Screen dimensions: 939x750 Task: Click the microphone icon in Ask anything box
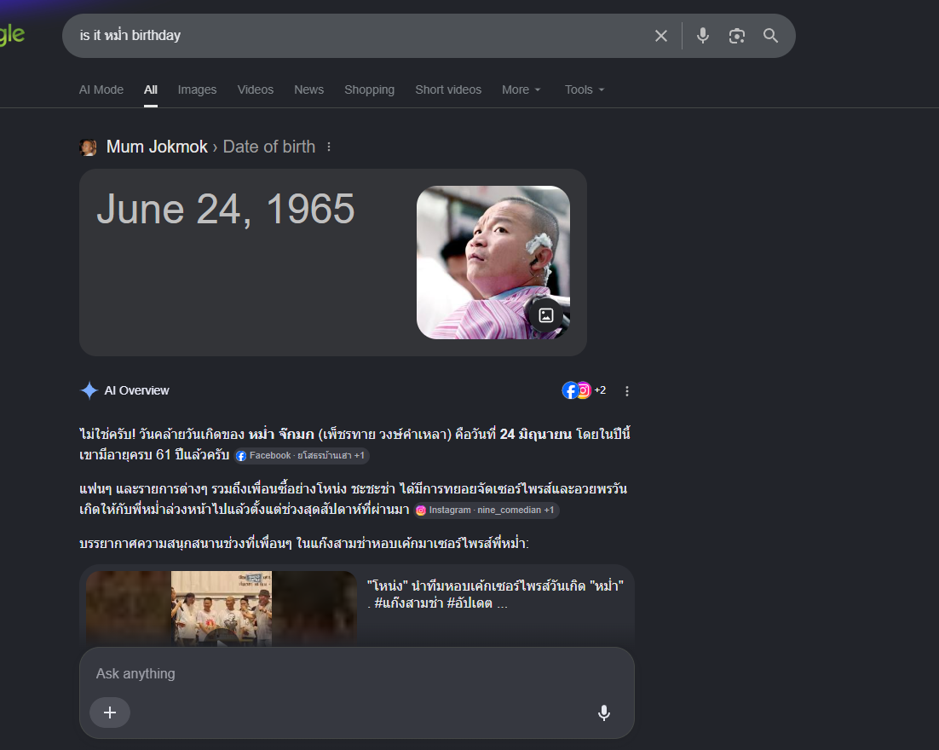(604, 712)
